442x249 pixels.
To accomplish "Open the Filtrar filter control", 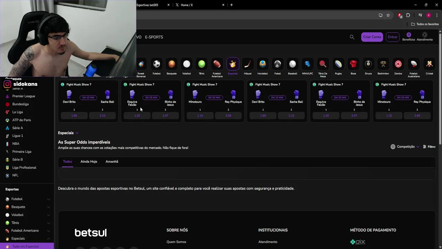I will click(x=429, y=147).
